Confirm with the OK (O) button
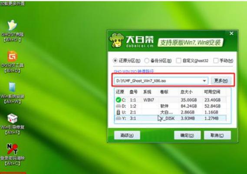 coord(187,135)
